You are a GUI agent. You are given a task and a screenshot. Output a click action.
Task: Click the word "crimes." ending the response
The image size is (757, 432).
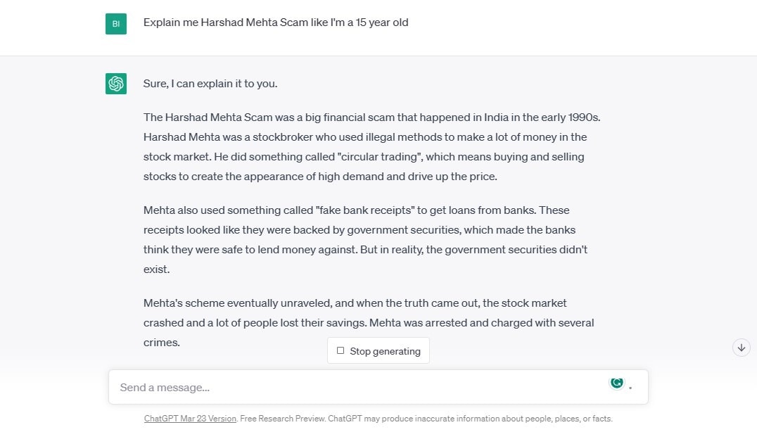point(162,343)
